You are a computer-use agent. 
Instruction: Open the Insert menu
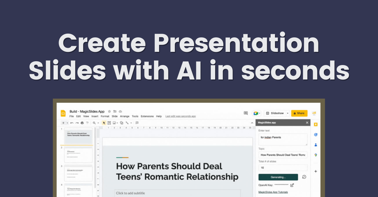click(95, 116)
